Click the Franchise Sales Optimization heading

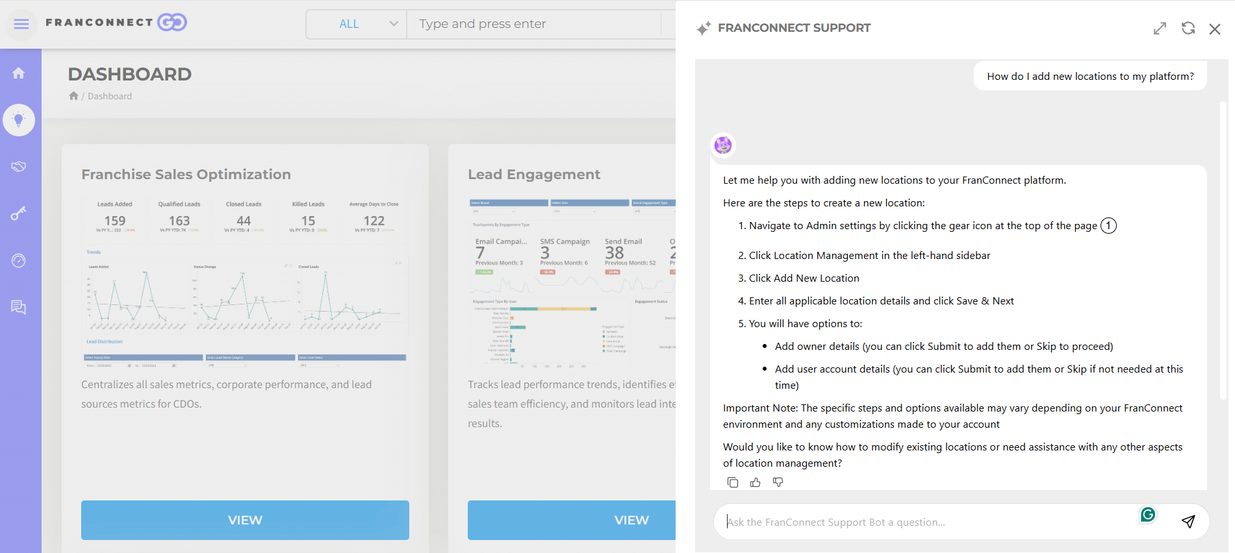[186, 175]
